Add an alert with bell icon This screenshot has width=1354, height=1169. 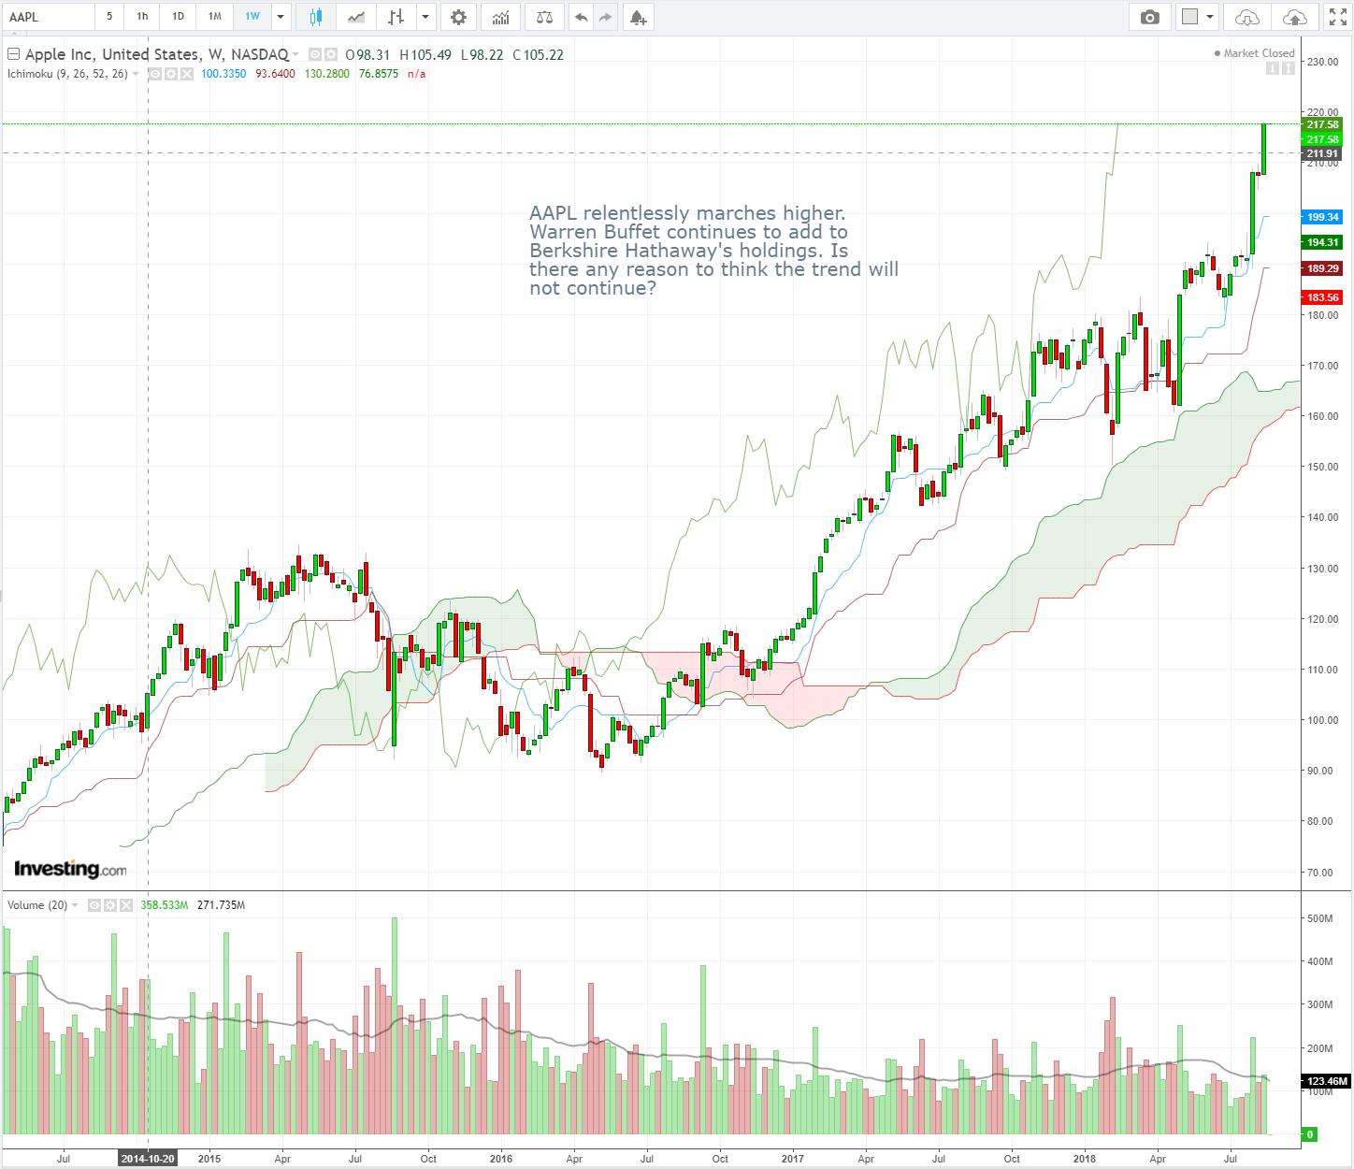(638, 17)
